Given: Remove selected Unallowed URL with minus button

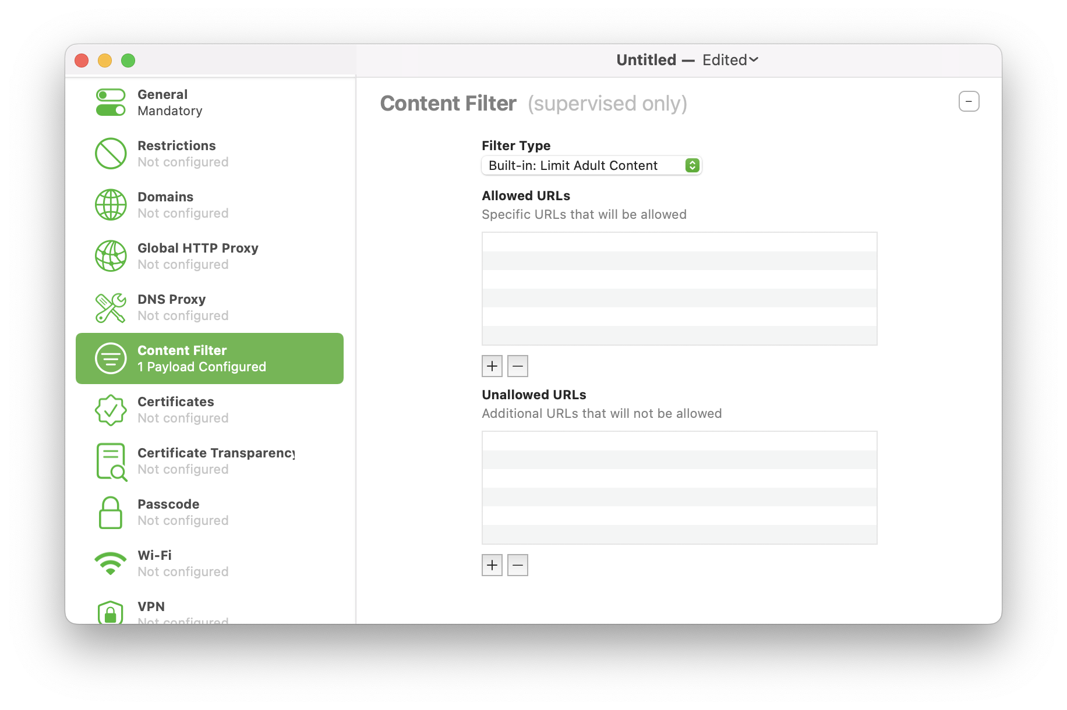Looking at the screenshot, I should 518,565.
